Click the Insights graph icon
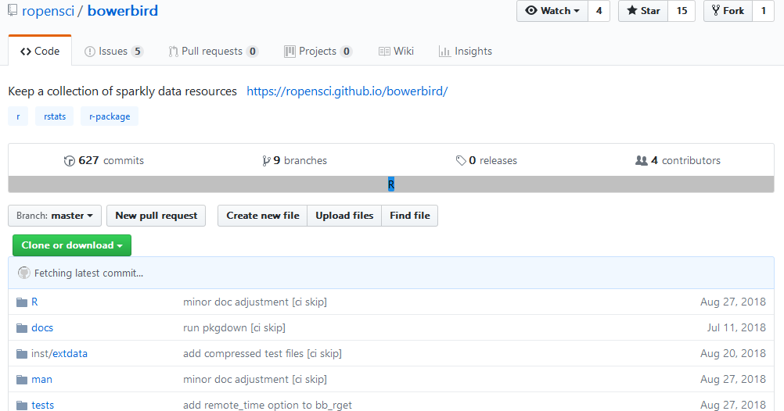784x411 pixels. pos(444,52)
